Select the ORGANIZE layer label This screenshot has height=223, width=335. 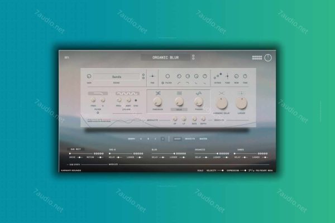(x=200, y=149)
